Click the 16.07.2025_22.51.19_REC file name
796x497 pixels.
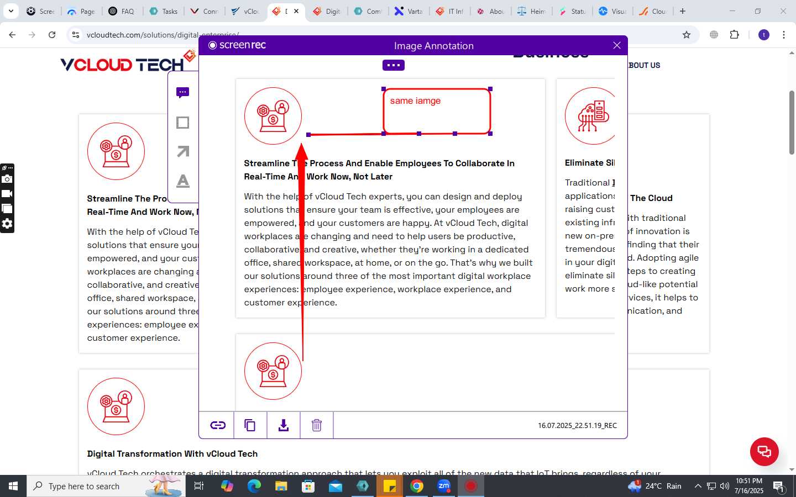[x=577, y=425]
